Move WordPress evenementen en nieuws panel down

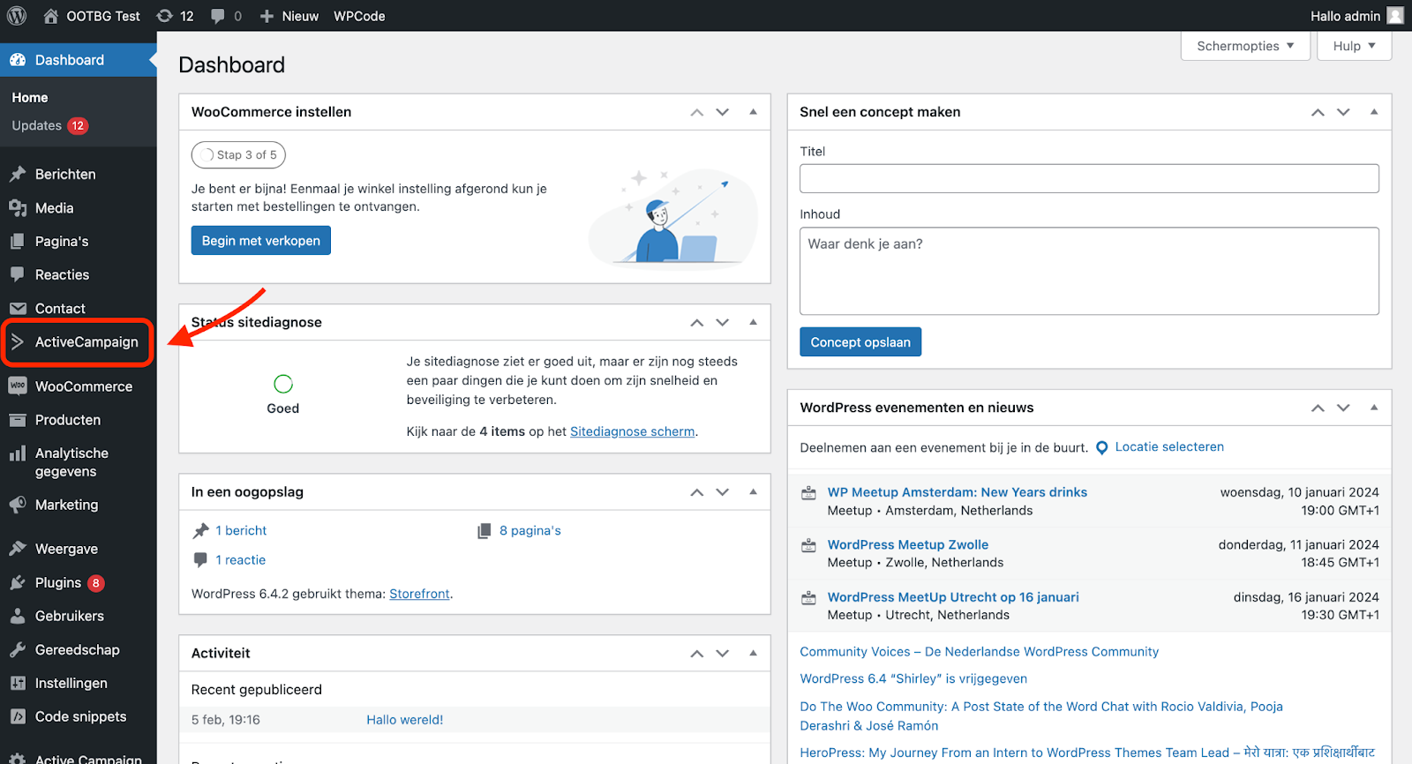point(1343,408)
